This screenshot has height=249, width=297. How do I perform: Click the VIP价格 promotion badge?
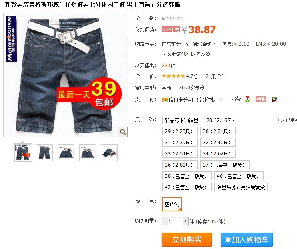coord(171,29)
